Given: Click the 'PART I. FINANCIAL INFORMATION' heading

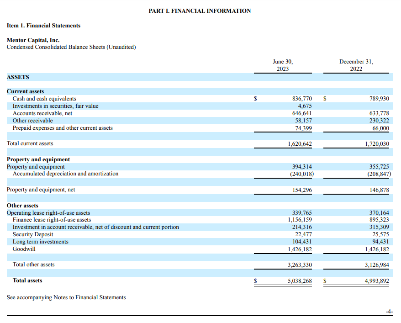Looking at the screenshot, I should [200, 11].
